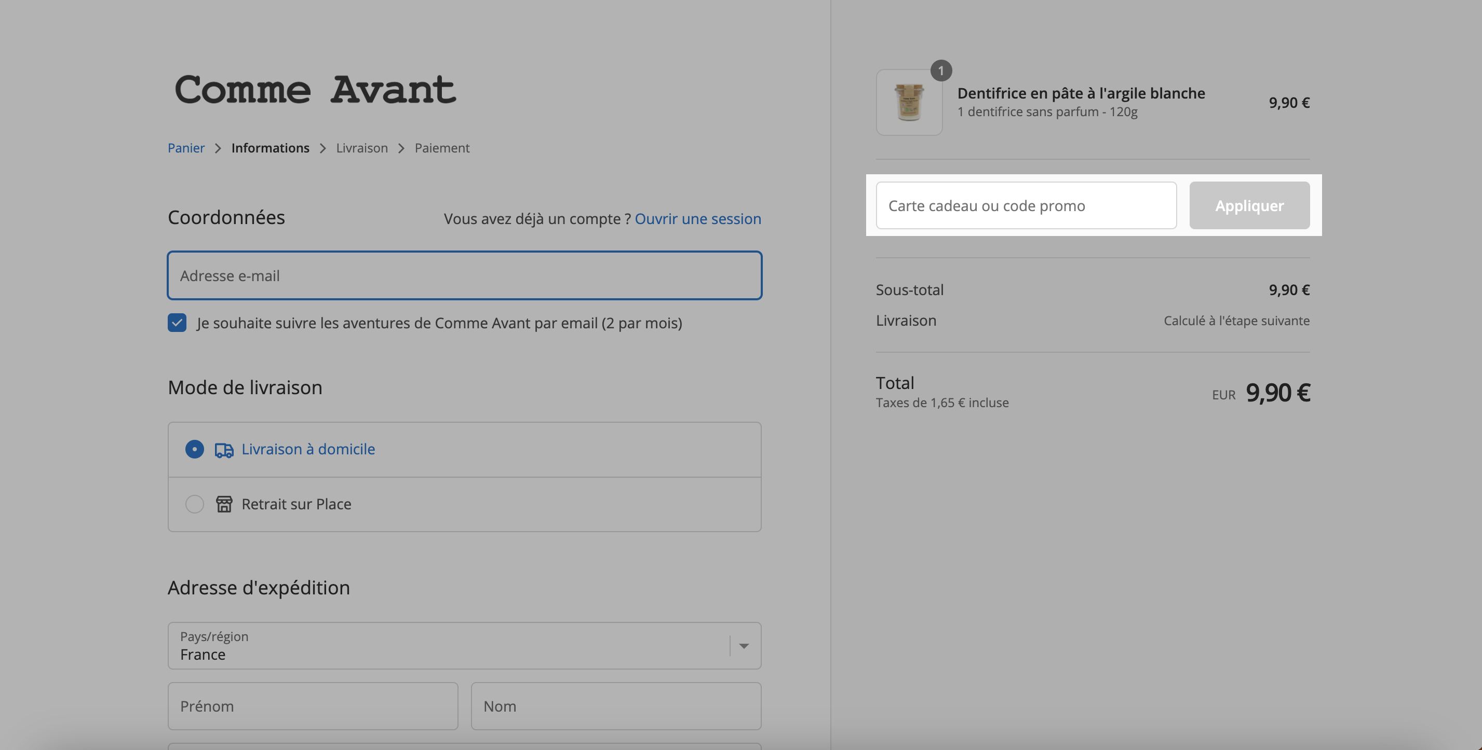Select Retrait sur Place radio button
Screen dimensions: 1482x750
coord(194,504)
